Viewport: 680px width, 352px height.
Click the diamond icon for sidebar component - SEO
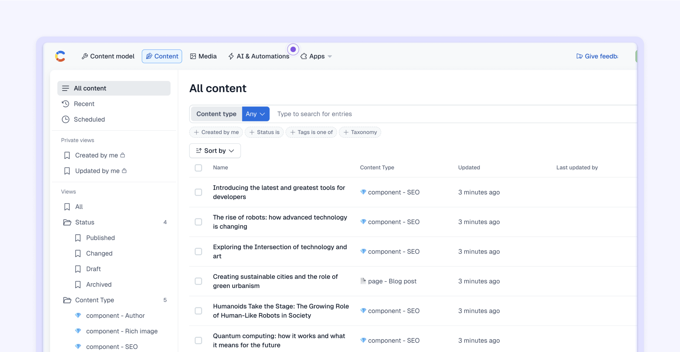pyautogui.click(x=78, y=346)
